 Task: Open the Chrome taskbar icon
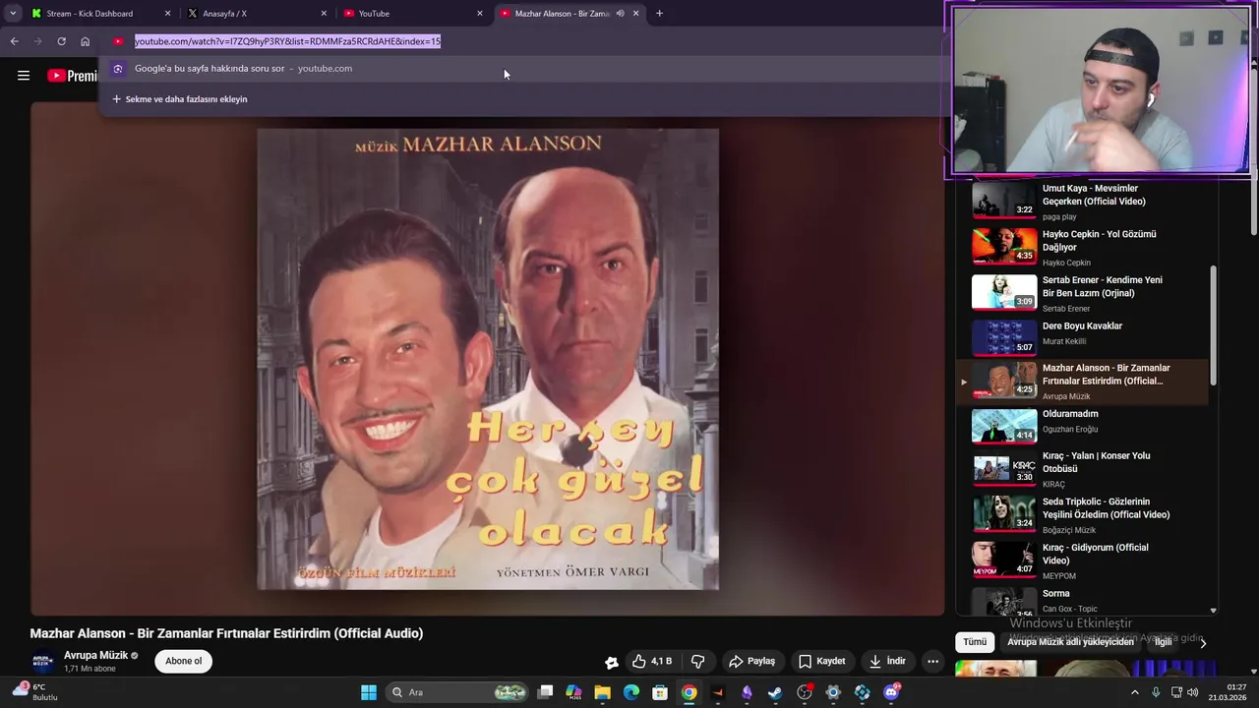[689, 692]
